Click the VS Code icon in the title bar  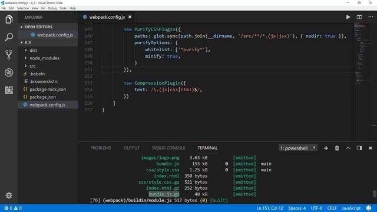click(x=2, y=3)
